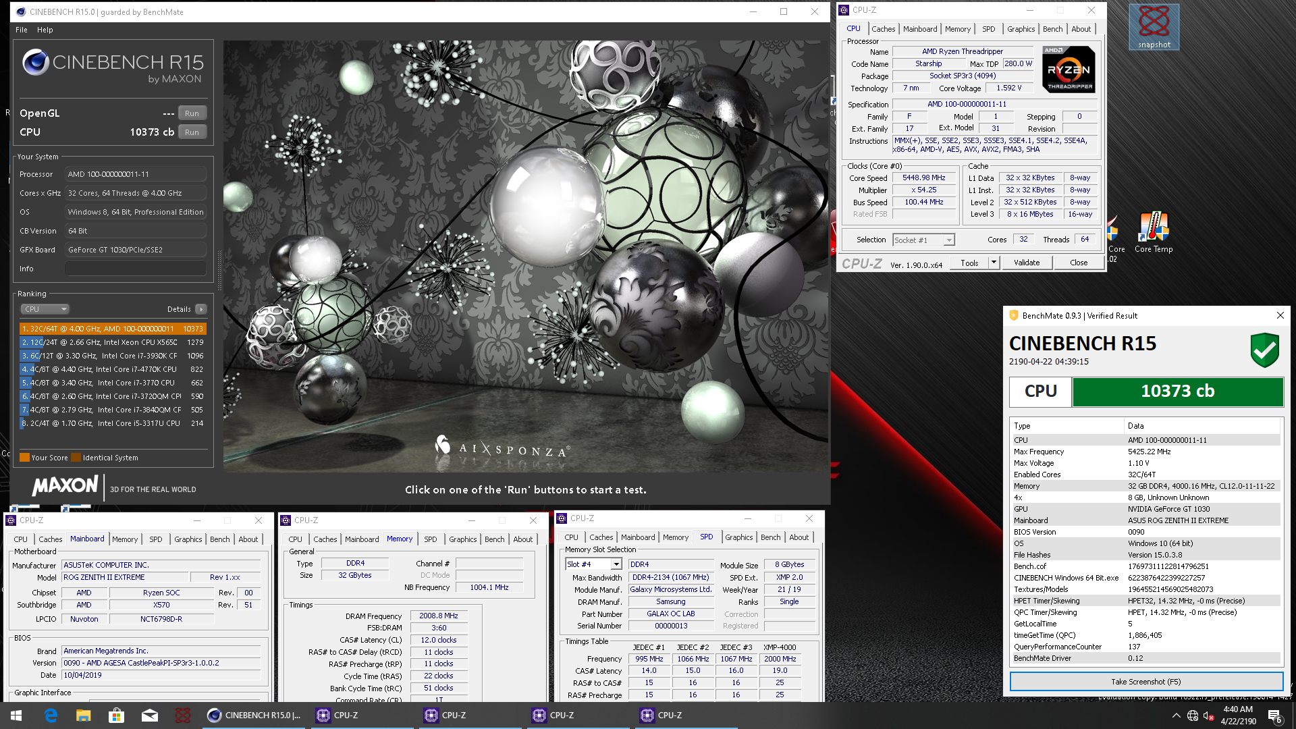Click Validate button in CPU-Z

(1027, 263)
